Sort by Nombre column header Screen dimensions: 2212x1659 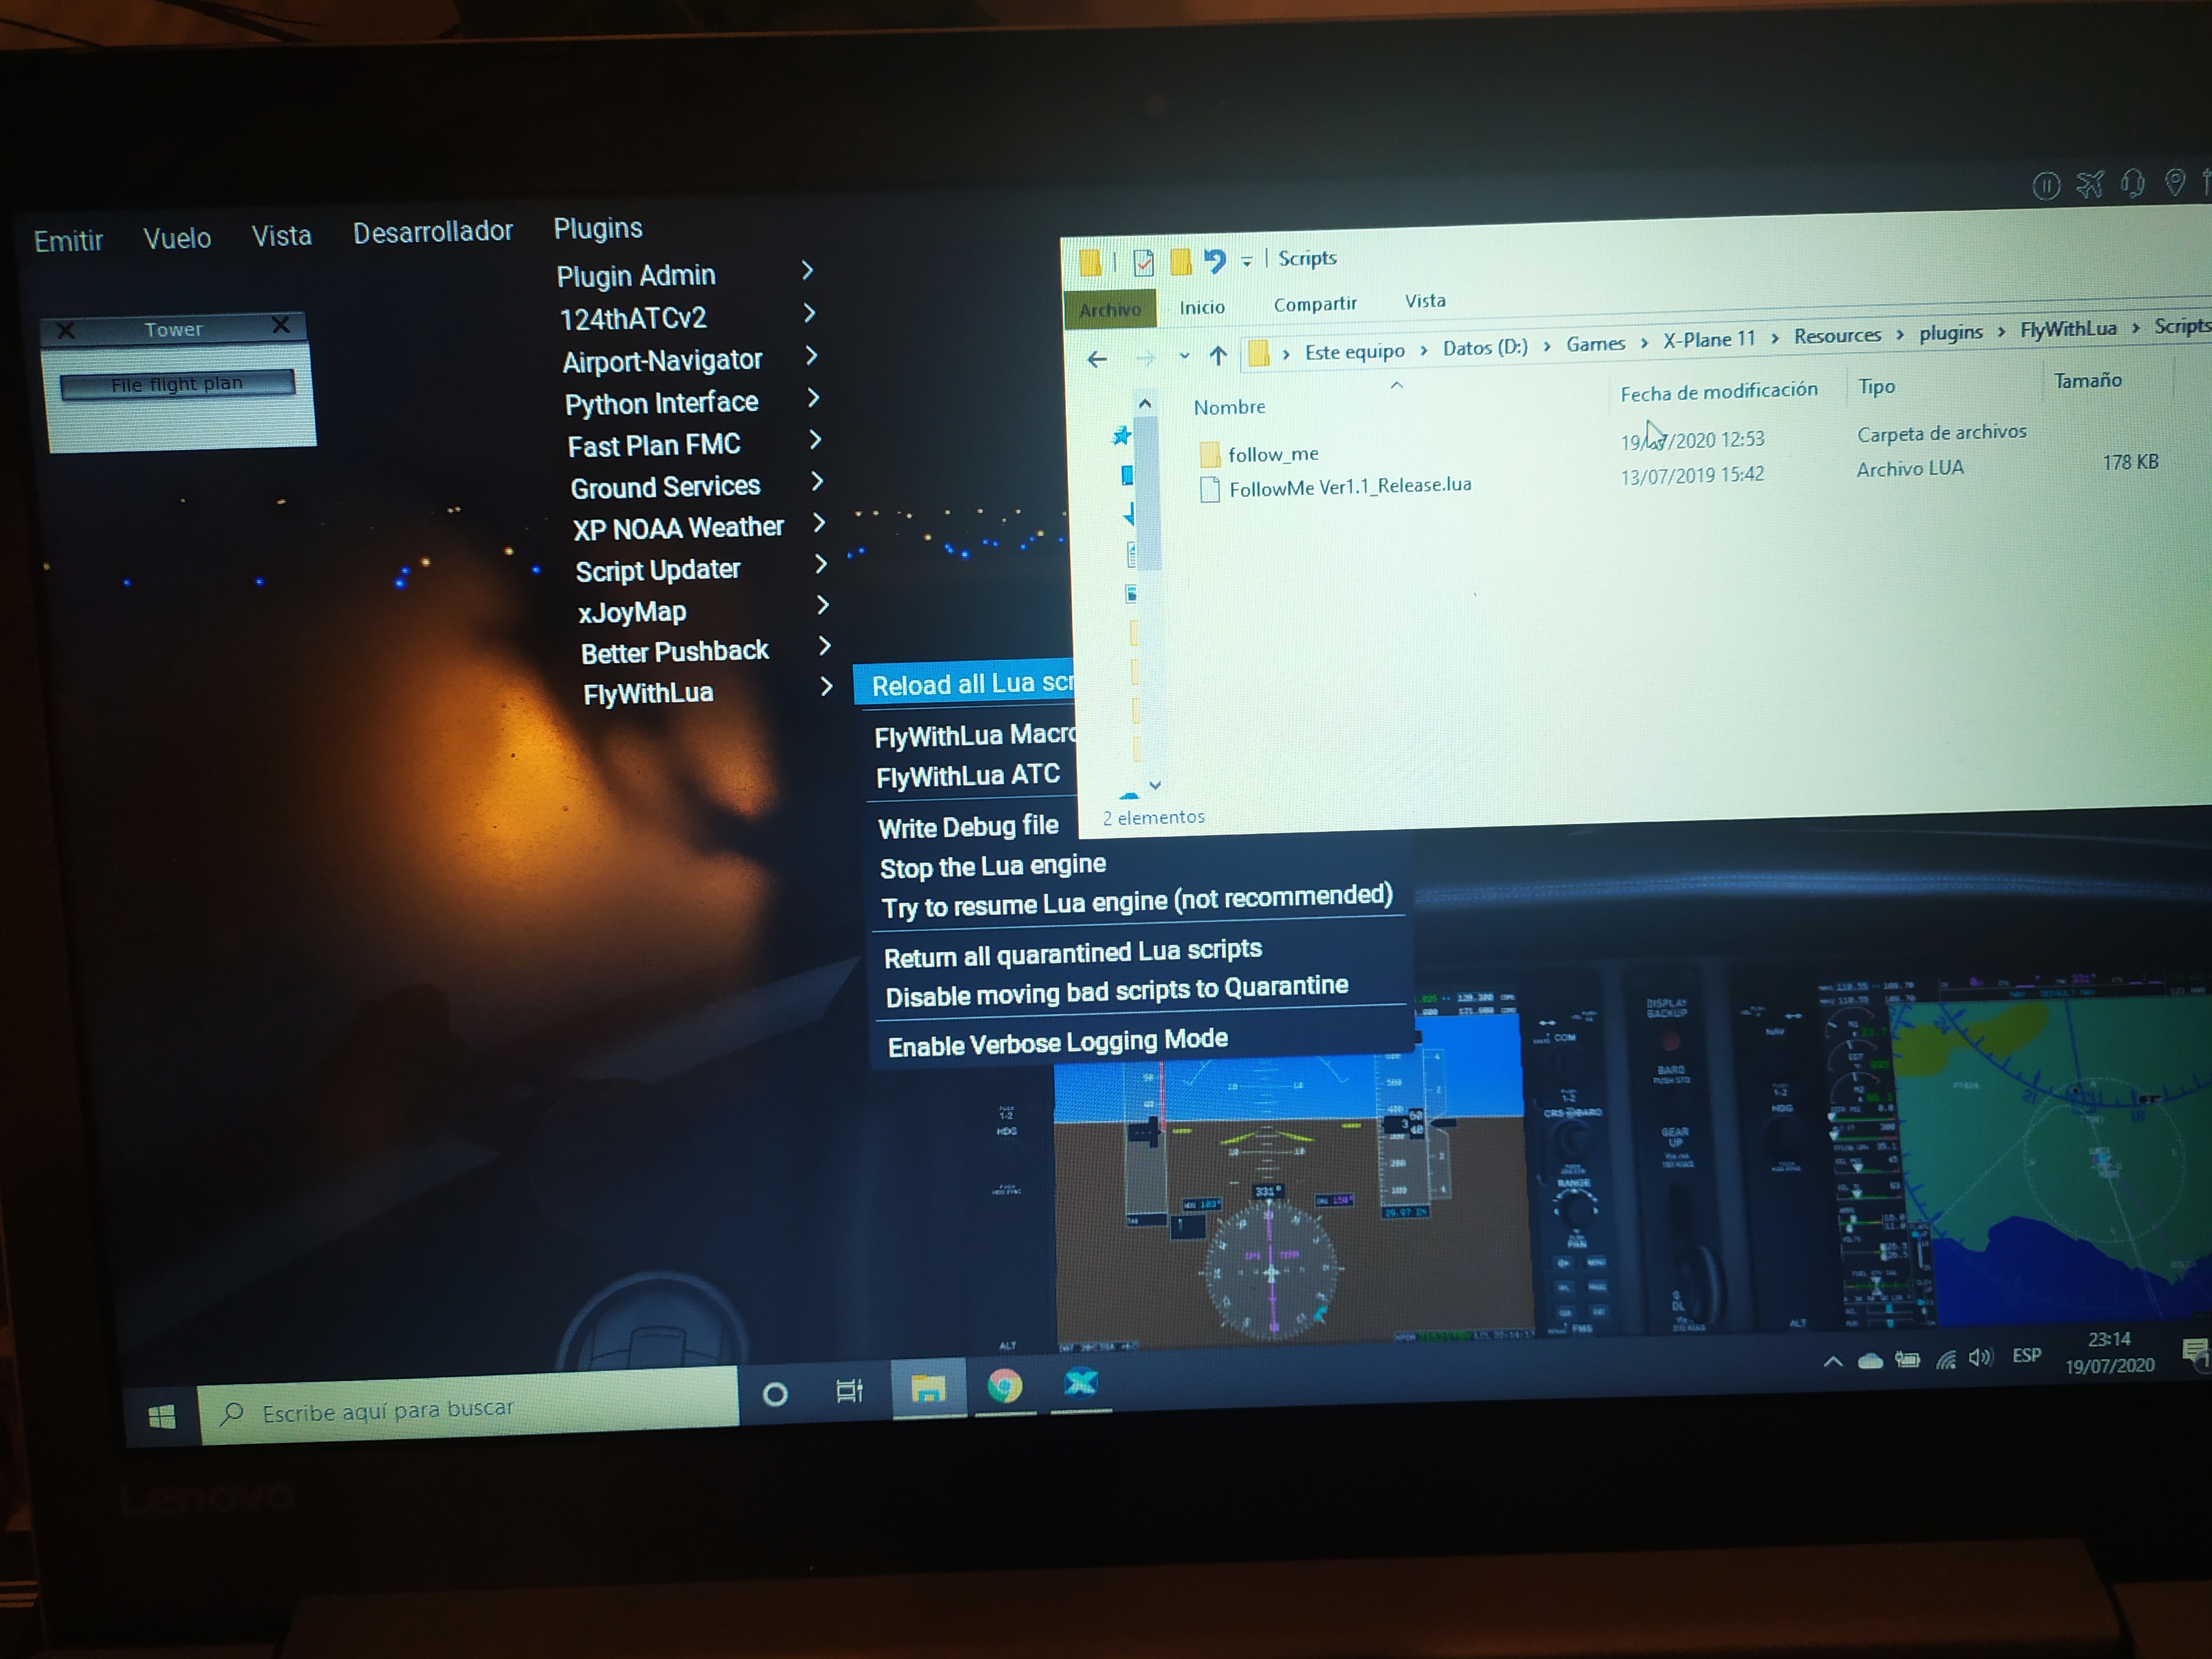coord(1229,407)
